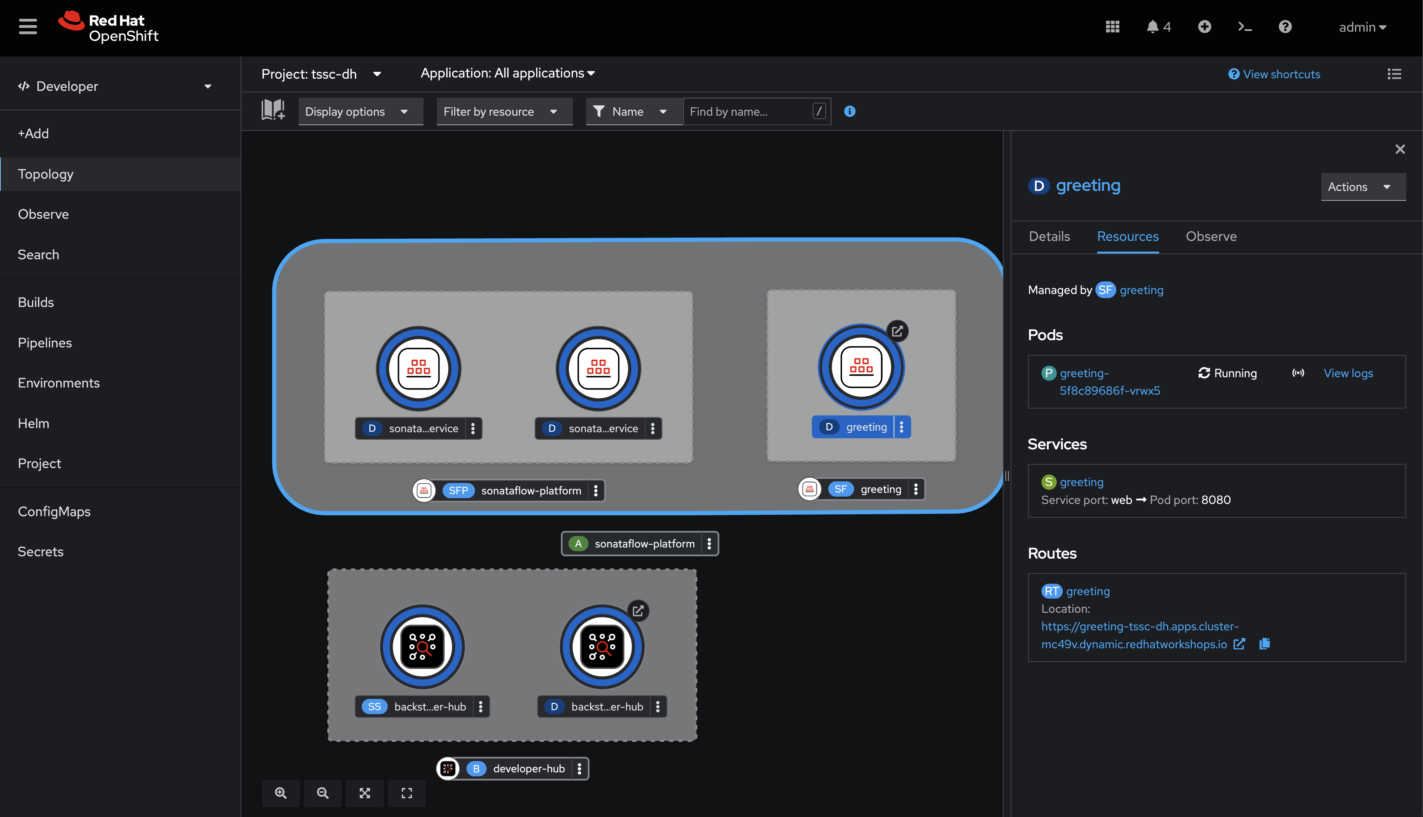The width and height of the screenshot is (1423, 817).
Task: Zoom out on the topology view
Action: click(323, 793)
